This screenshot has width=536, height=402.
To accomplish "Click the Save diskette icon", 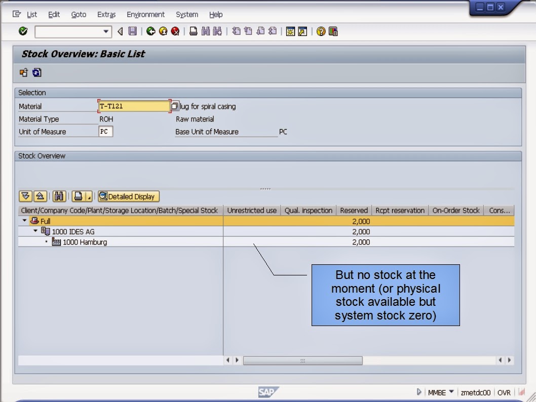I will 133,31.
